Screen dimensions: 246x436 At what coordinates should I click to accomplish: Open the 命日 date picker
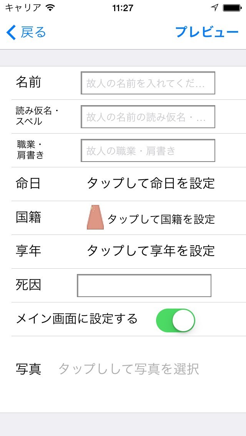[x=151, y=183]
